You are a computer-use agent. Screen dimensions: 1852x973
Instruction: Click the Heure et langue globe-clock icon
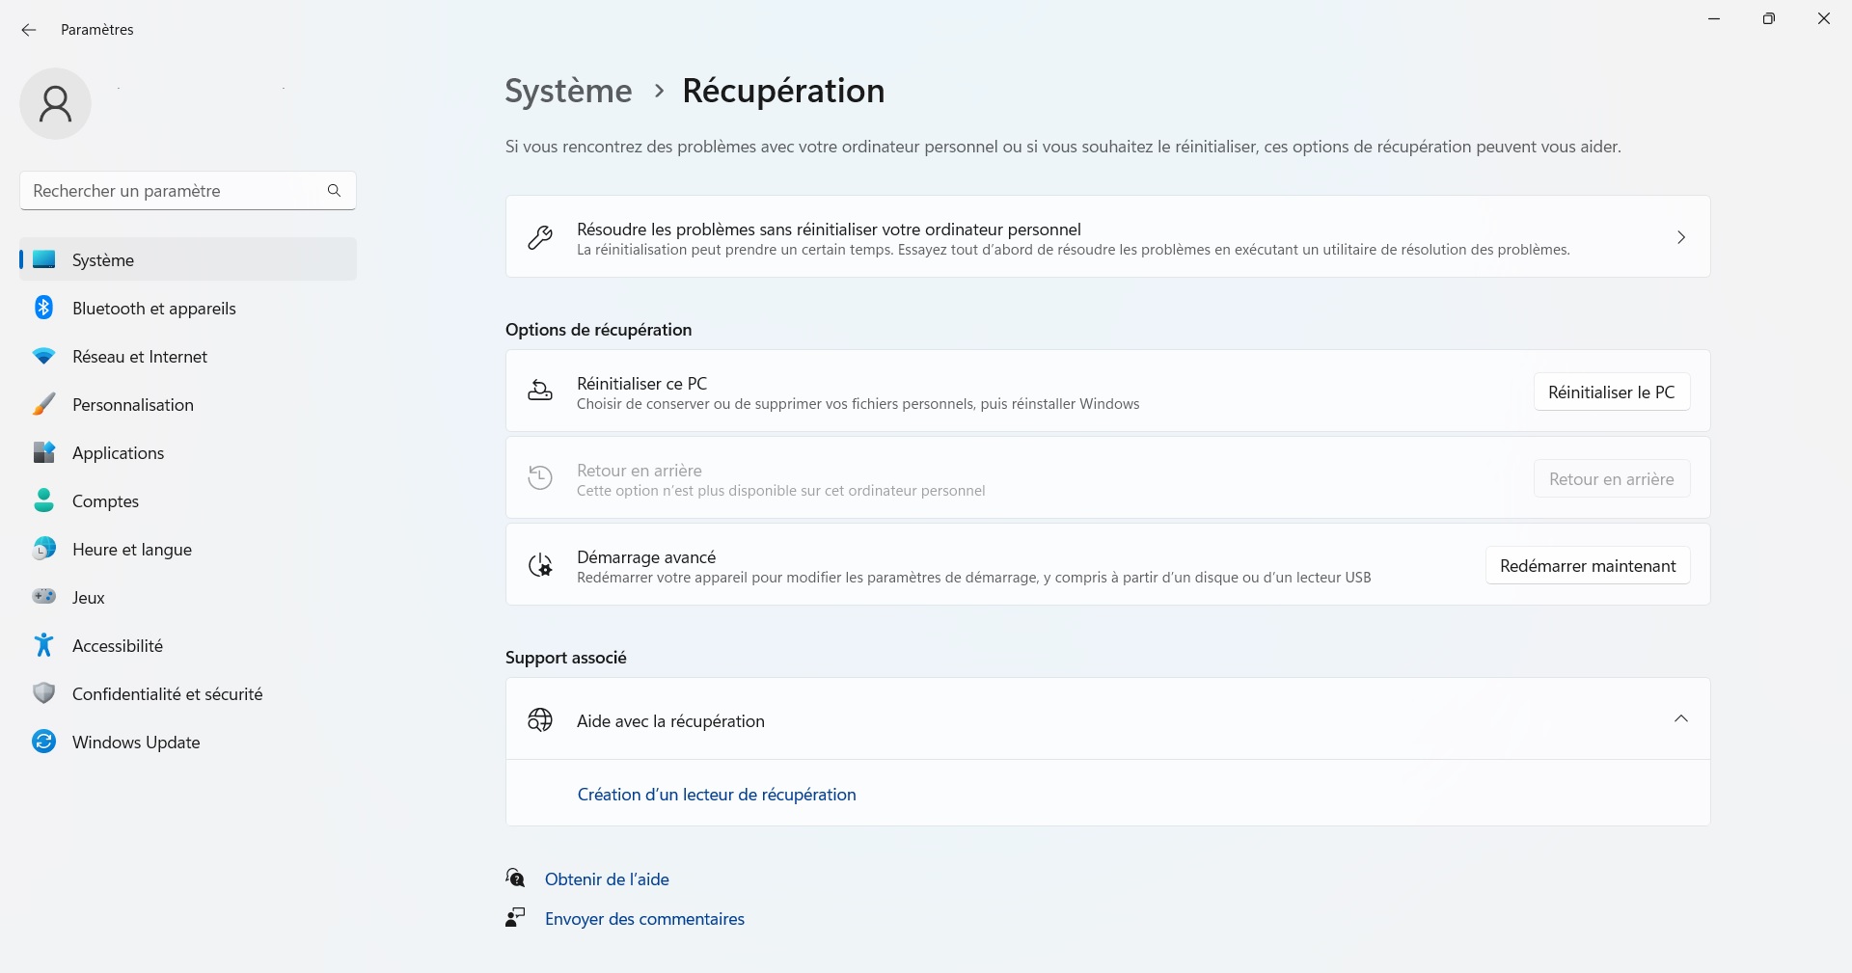(44, 549)
